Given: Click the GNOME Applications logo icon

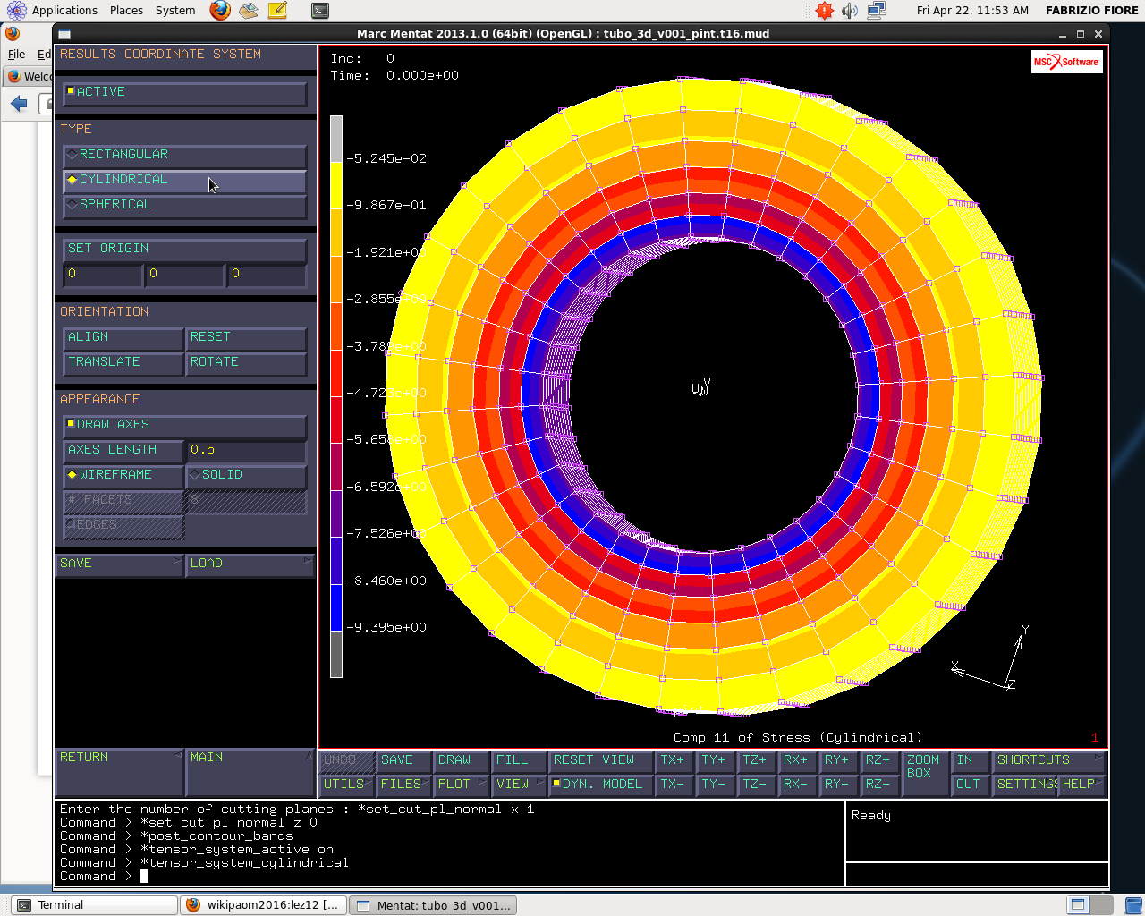Looking at the screenshot, I should [16, 11].
